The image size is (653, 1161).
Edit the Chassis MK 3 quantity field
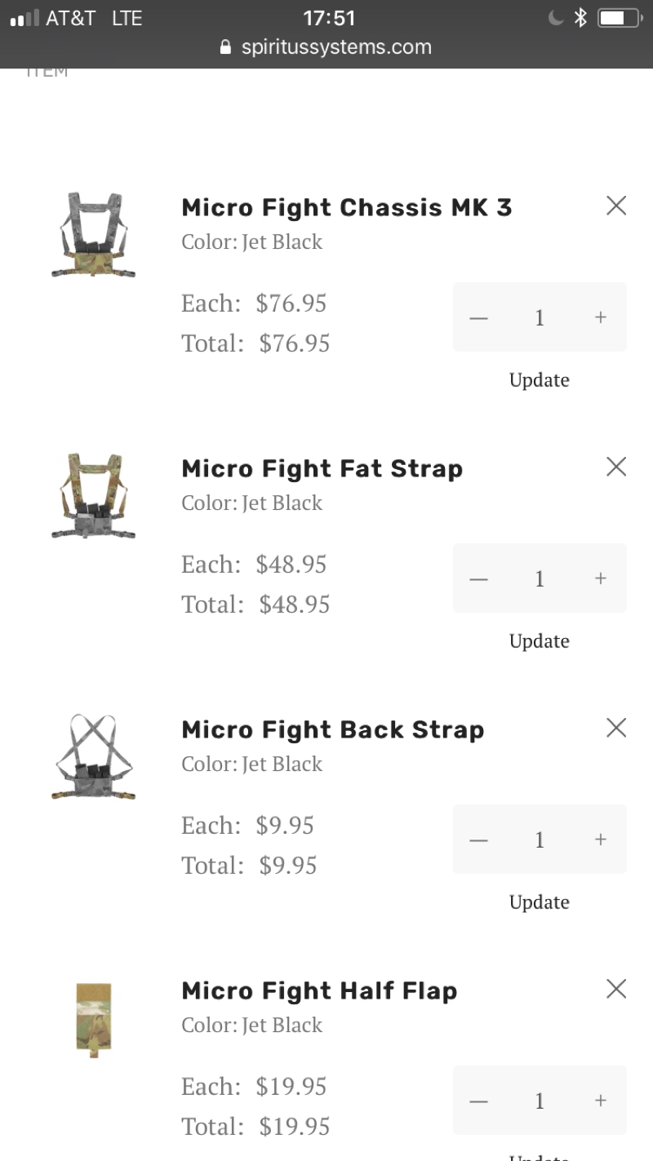point(540,317)
